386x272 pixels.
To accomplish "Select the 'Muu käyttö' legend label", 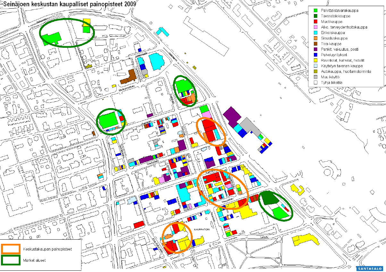I will (x=330, y=77).
